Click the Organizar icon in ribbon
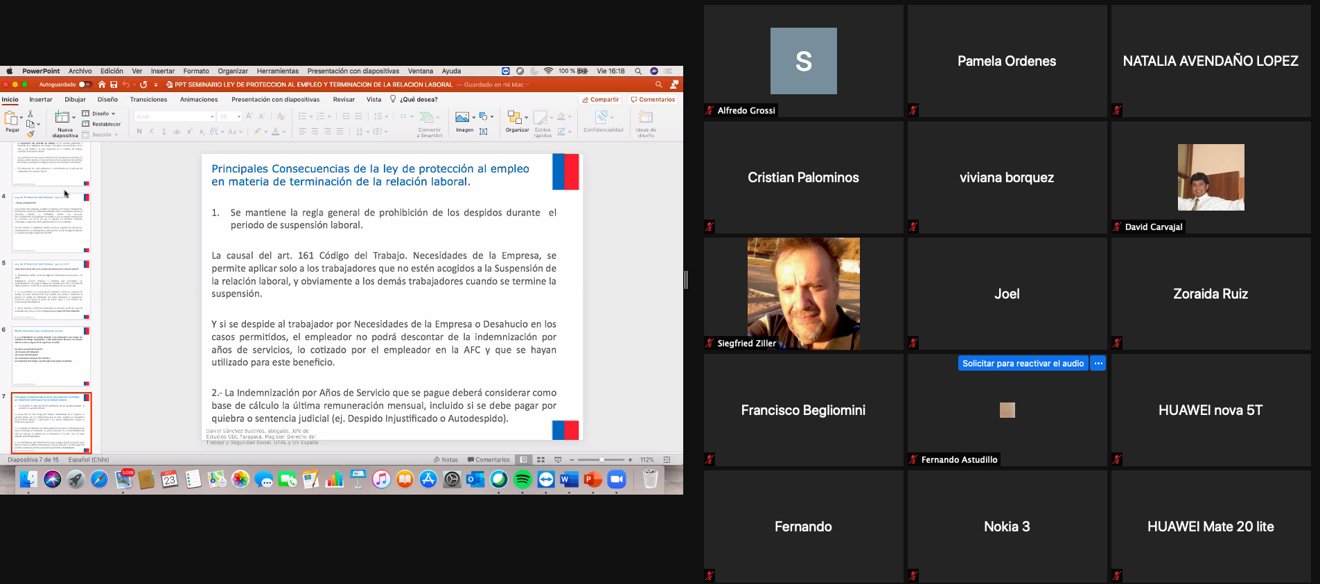This screenshot has height=584, width=1320. (x=514, y=118)
